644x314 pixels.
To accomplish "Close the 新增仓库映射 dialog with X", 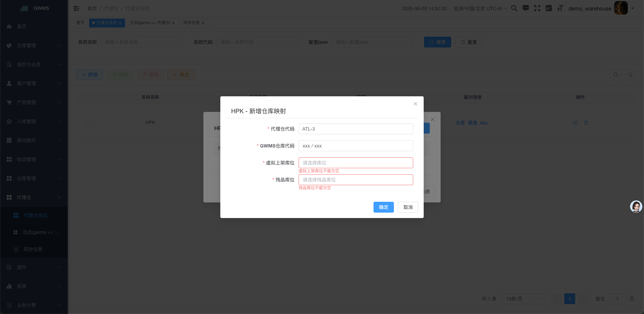I will click(416, 104).
